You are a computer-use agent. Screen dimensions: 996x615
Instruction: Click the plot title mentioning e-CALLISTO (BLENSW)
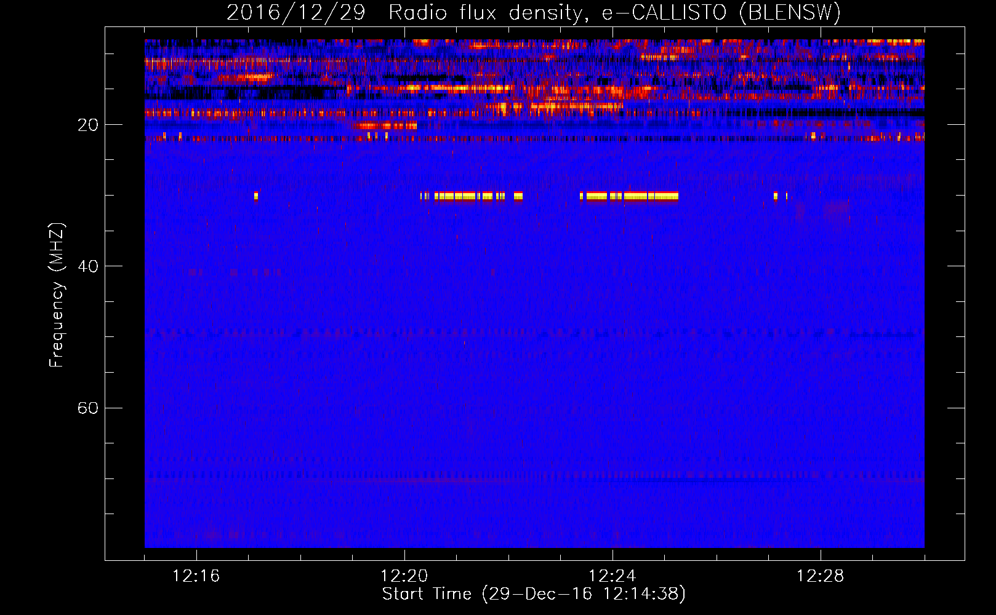click(x=534, y=12)
